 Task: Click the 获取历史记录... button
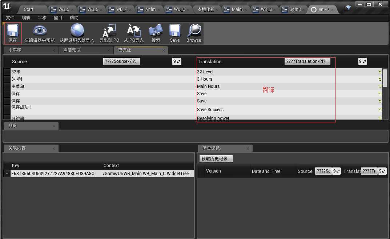coord(216,159)
